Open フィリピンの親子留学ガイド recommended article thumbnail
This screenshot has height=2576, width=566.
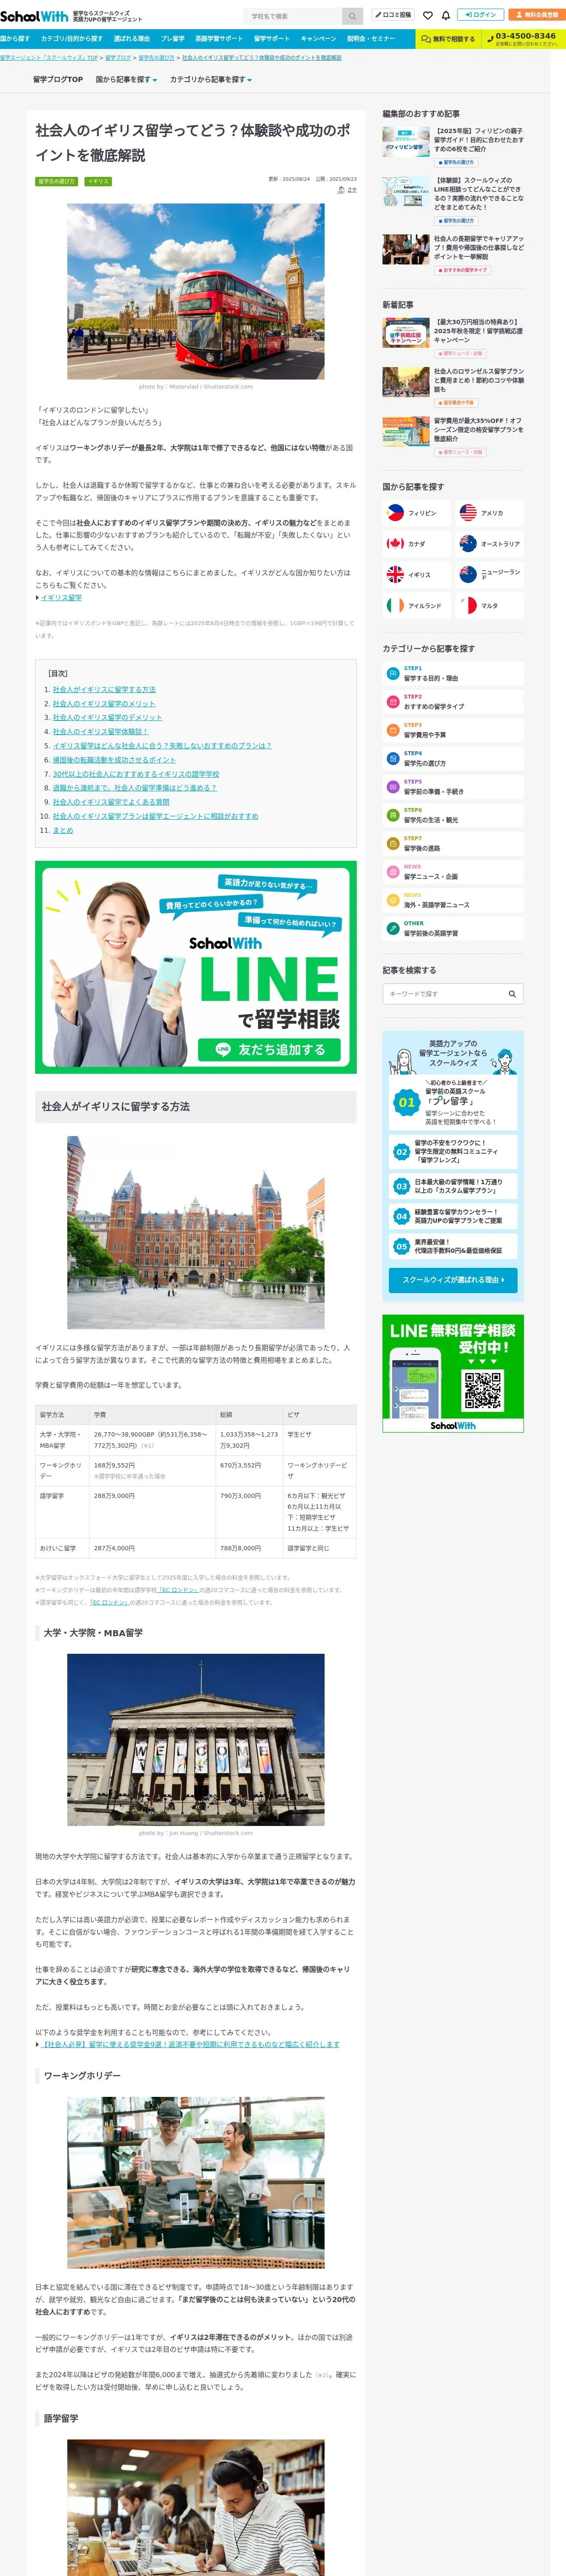coord(405,142)
